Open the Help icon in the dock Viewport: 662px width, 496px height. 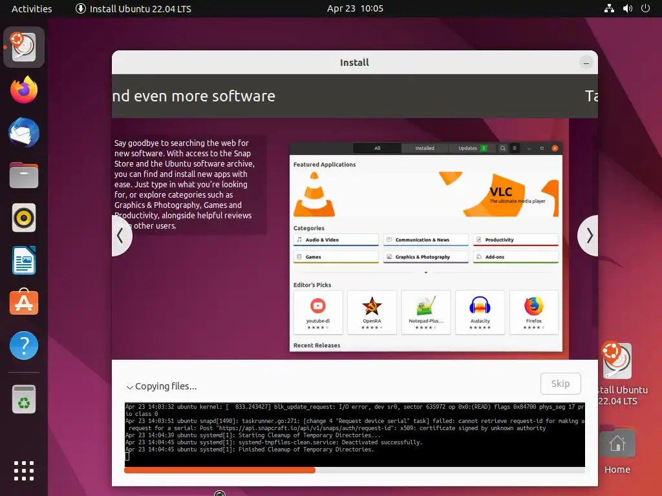(24, 346)
